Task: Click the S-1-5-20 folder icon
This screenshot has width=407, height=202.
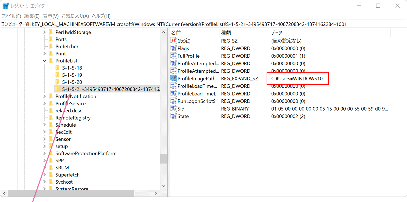Action: 57,82
